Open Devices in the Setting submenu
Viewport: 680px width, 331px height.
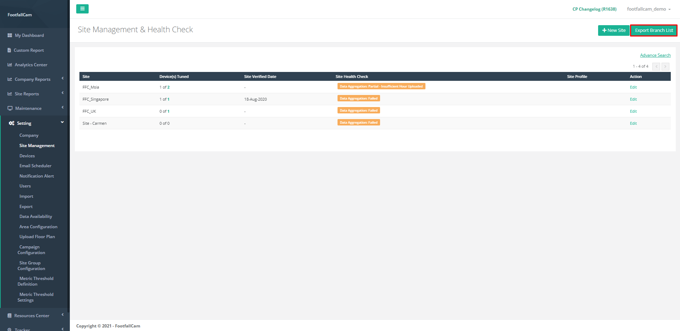pos(27,156)
